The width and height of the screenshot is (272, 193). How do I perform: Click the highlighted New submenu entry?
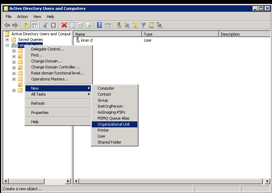58,88
